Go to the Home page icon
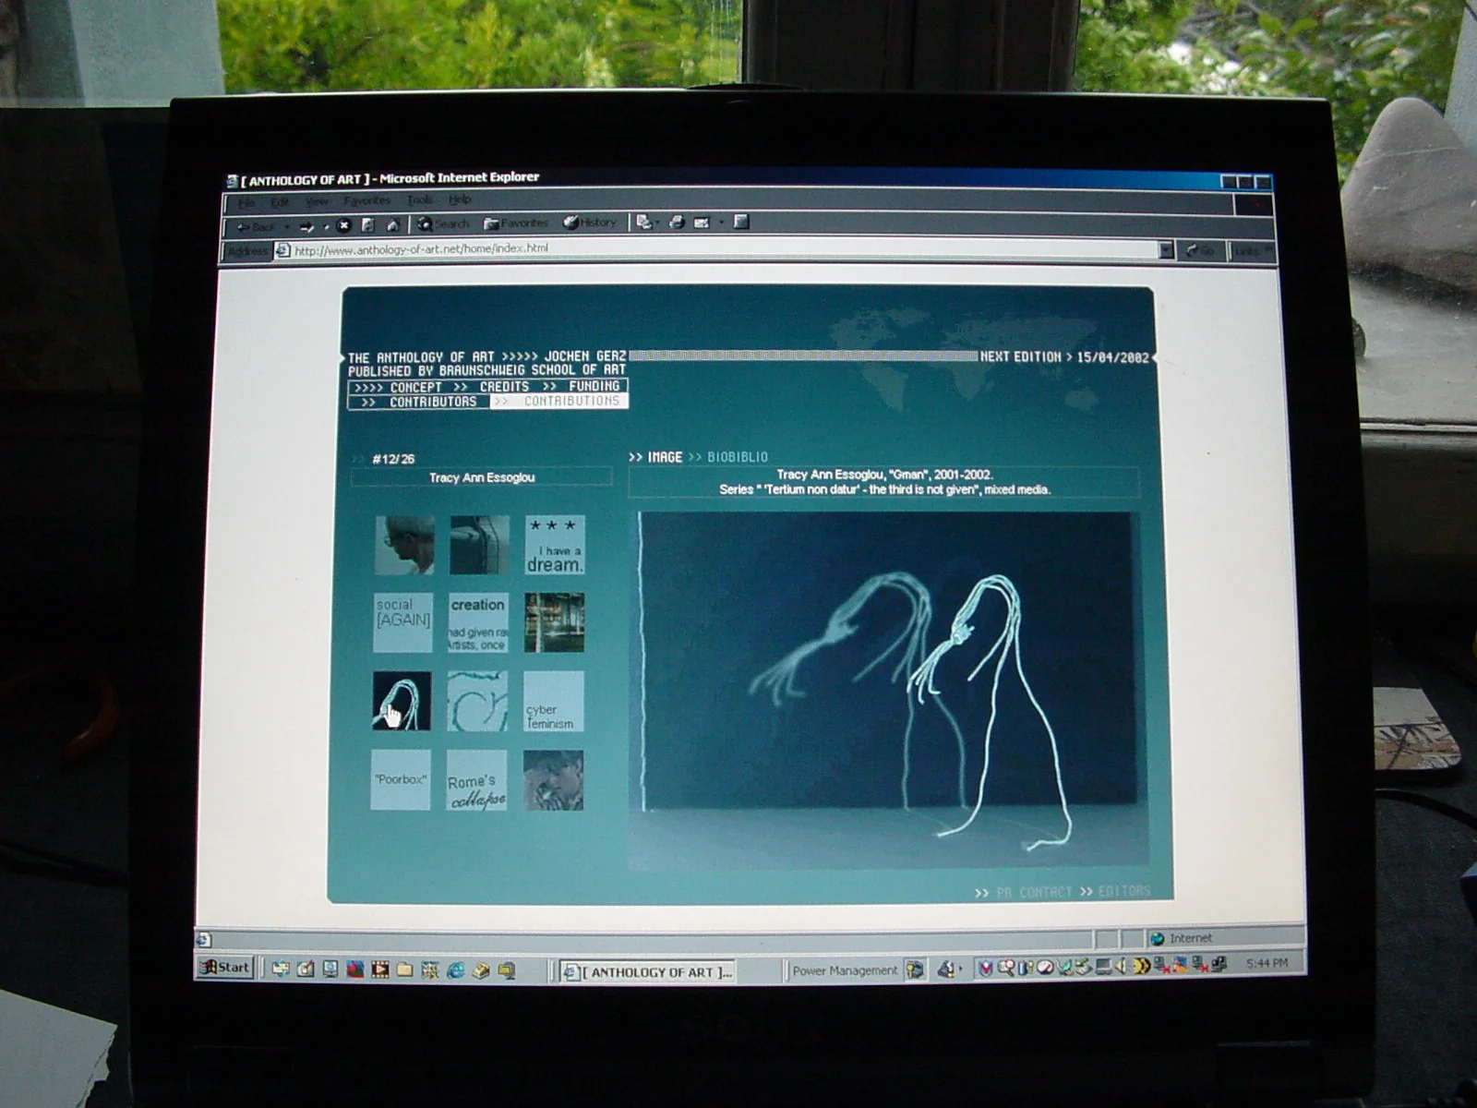 coord(391,224)
